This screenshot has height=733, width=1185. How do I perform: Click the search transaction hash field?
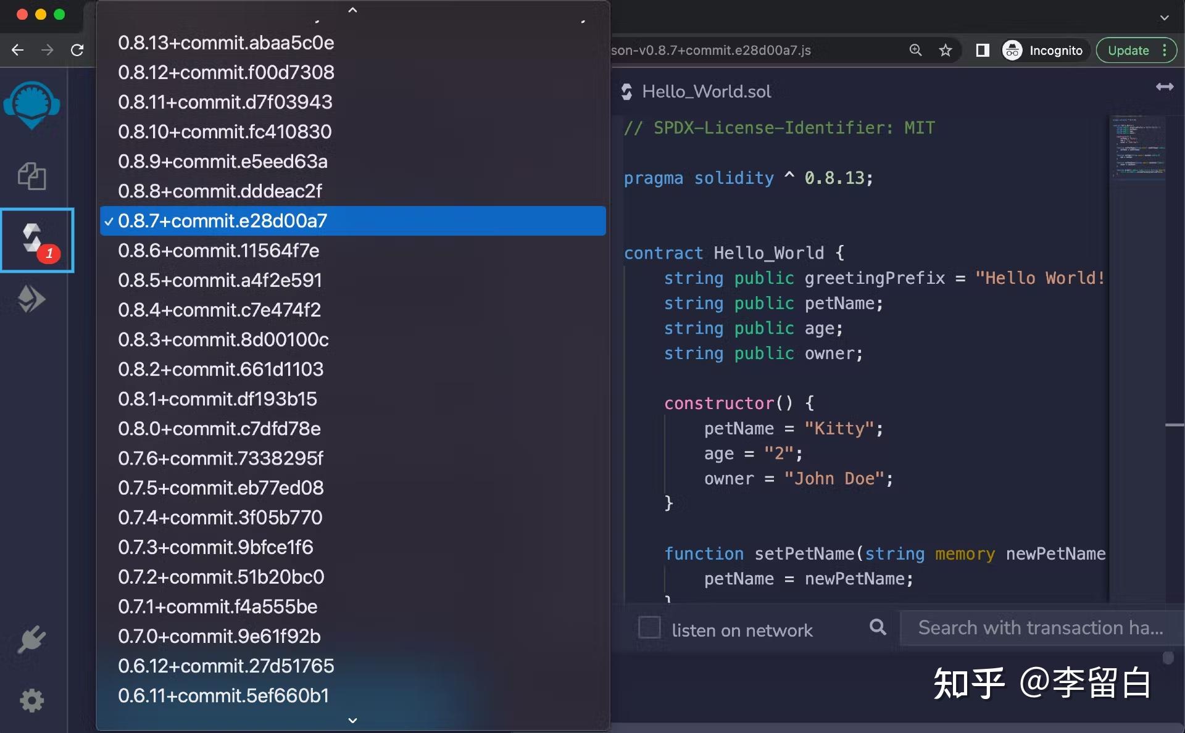[x=1040, y=628]
